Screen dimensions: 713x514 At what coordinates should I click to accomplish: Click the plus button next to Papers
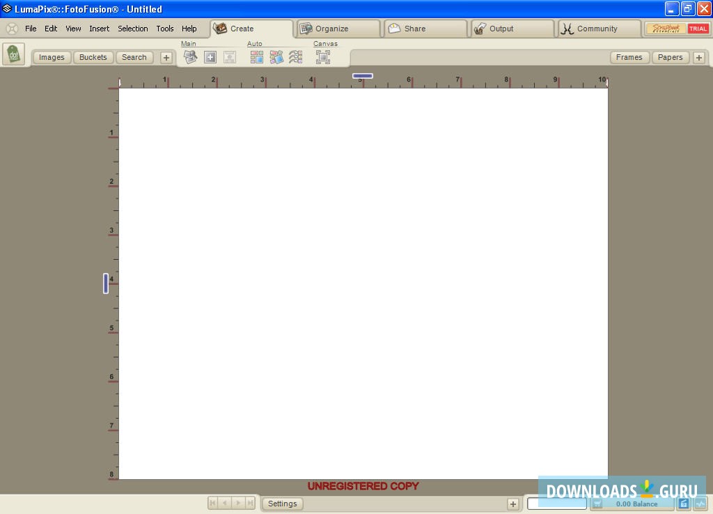pos(699,57)
